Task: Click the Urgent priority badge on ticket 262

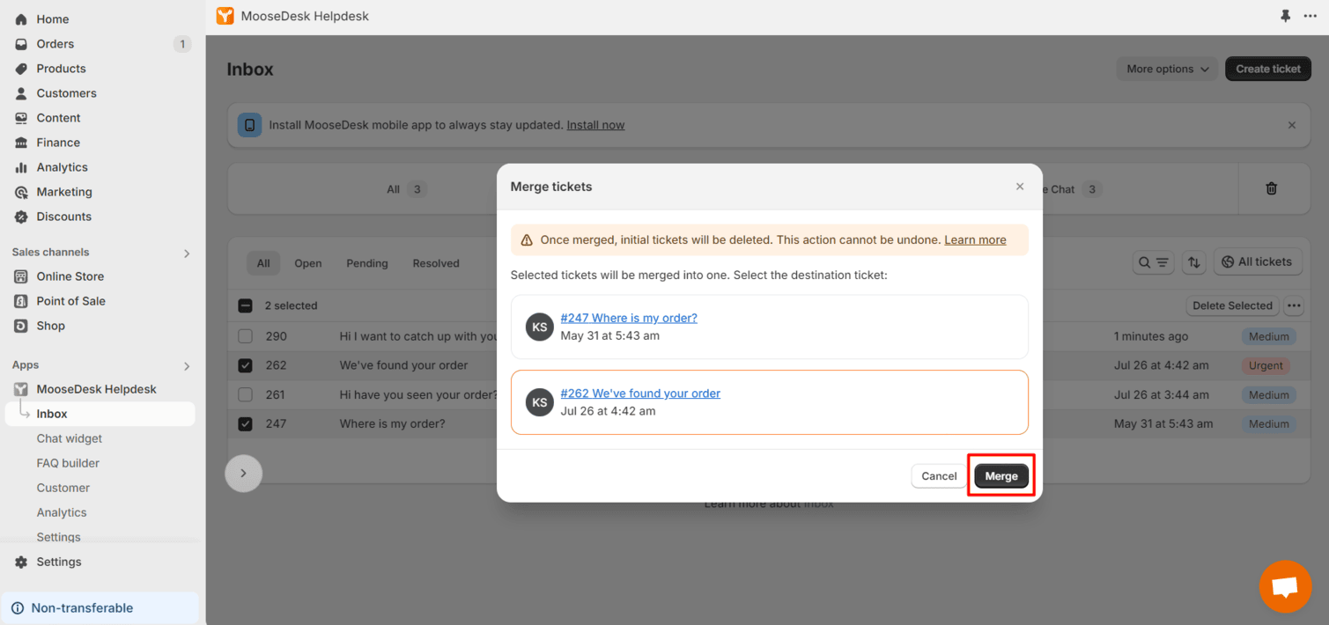Action: coord(1266,365)
